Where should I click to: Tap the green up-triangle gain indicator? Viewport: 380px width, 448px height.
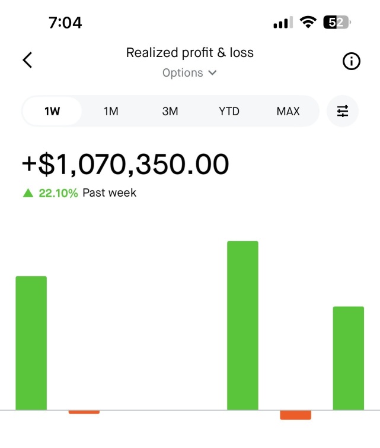pyautogui.click(x=28, y=193)
